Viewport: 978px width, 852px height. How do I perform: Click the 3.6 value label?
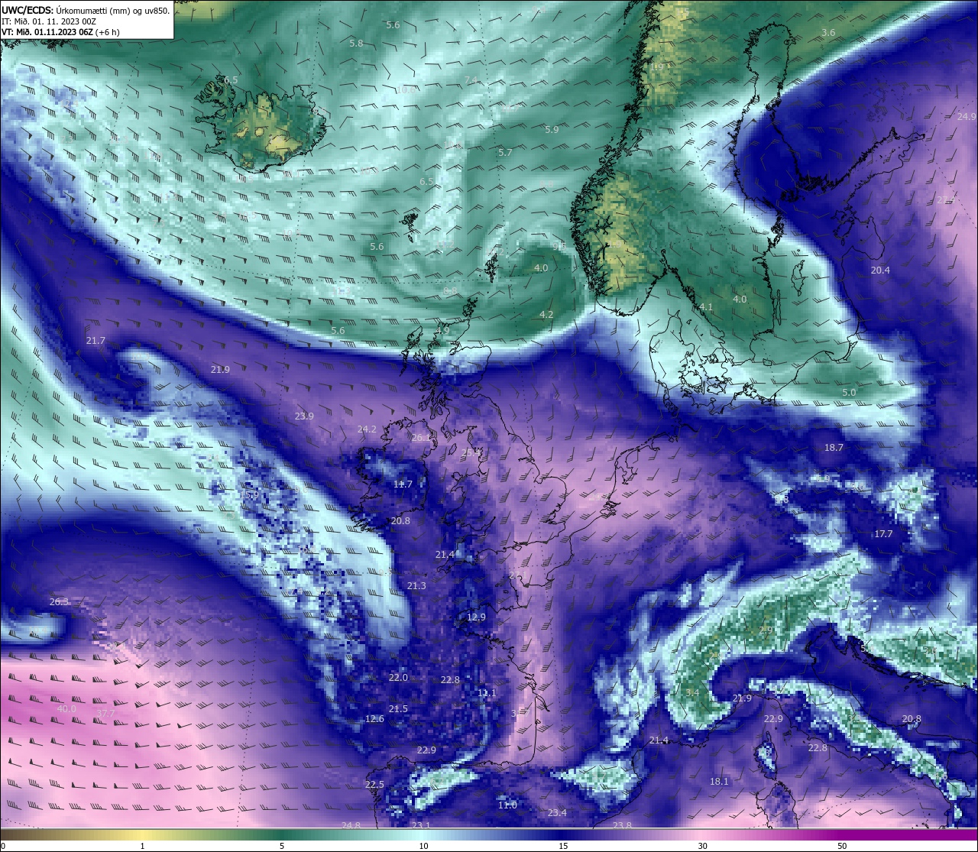[x=828, y=33]
